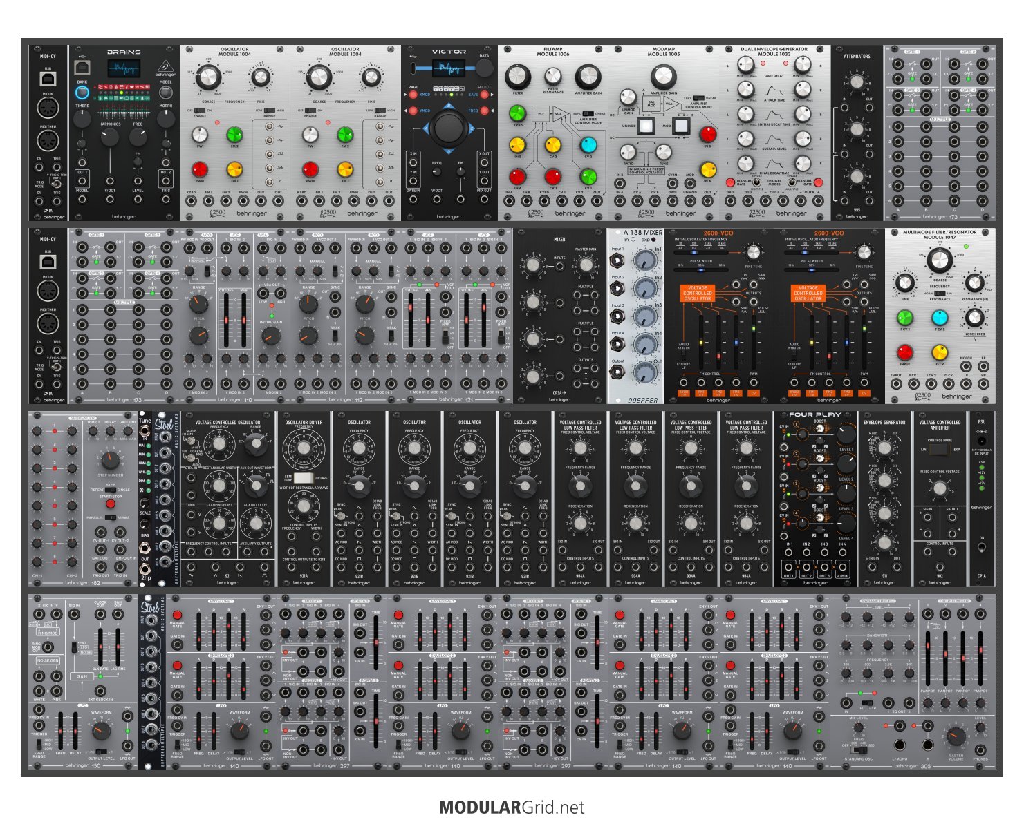Click STEP NUMBER knob on 182 sequencer
Image resolution: width=1024 pixels, height=822 pixels.
click(x=111, y=460)
